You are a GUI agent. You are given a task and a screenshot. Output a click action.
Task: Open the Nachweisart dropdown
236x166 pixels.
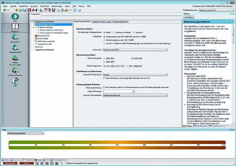pyautogui.click(x=136, y=49)
